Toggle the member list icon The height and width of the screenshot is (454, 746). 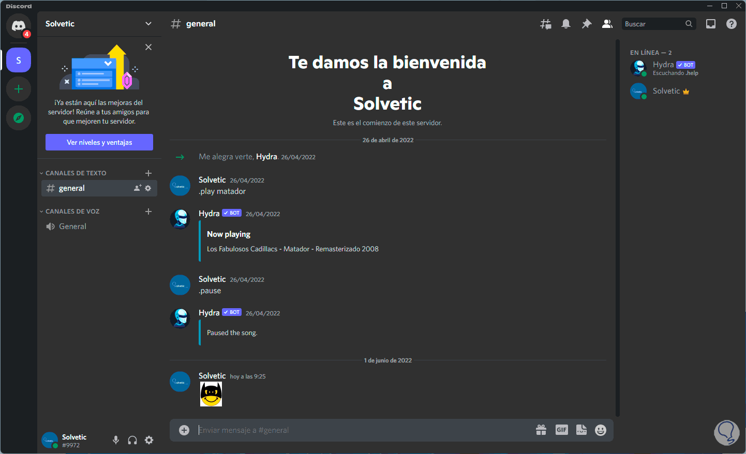point(607,24)
